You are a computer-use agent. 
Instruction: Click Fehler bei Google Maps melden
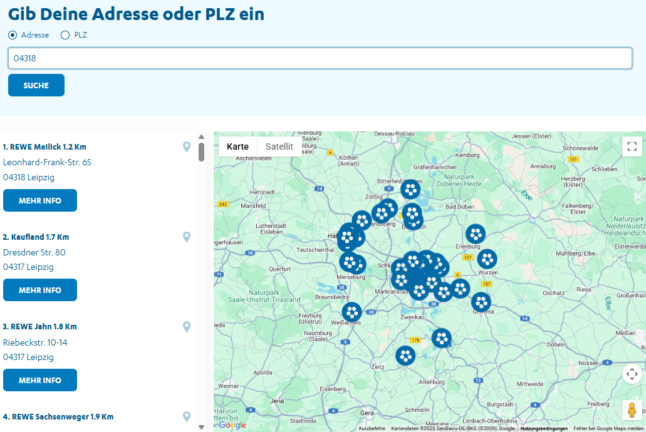(608, 428)
